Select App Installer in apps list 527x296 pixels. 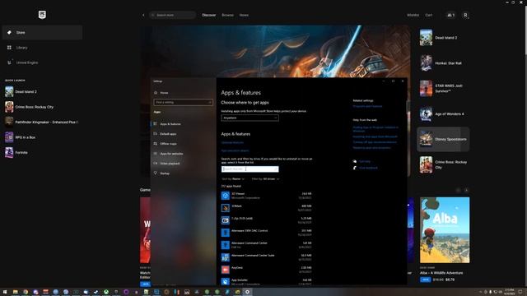point(266,281)
